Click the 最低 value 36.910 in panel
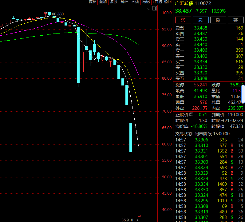This screenshot has width=245, height=222. click(201, 97)
